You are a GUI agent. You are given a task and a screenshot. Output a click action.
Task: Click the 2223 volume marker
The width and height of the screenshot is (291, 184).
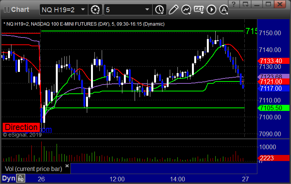(x=273, y=158)
